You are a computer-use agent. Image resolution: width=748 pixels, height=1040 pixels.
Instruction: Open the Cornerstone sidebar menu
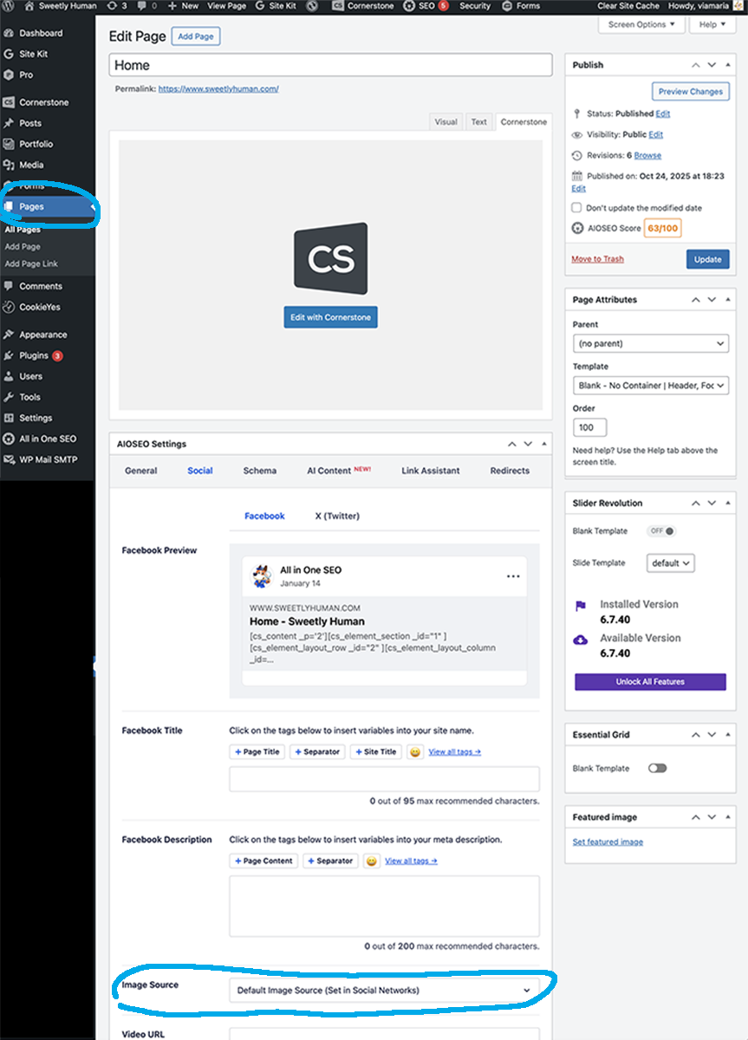tap(40, 101)
